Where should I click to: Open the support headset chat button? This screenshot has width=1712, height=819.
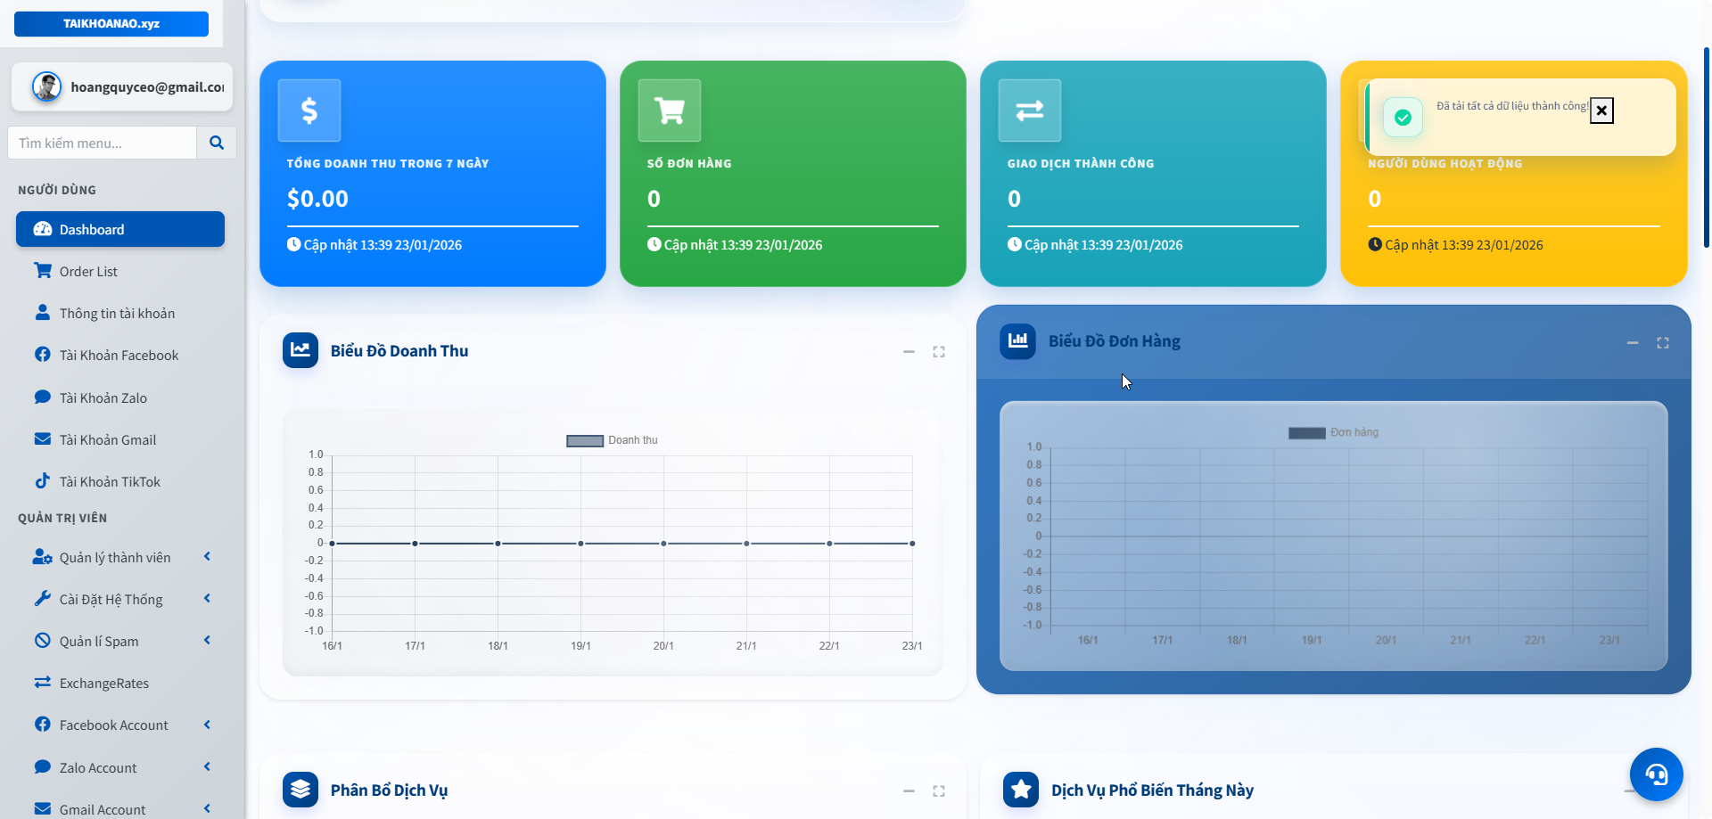(x=1656, y=774)
